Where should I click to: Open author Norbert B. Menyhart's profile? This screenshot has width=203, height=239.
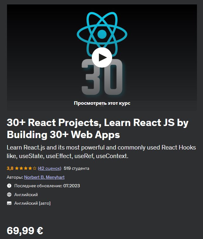pyautogui.click(x=44, y=177)
